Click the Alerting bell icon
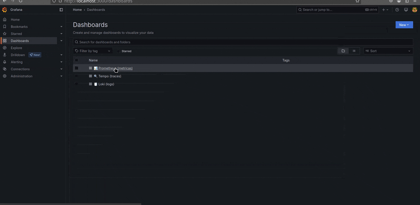420x205 pixels. point(5,62)
